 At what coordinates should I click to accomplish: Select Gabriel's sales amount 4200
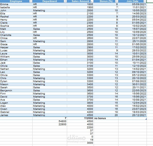coord(80,112)
